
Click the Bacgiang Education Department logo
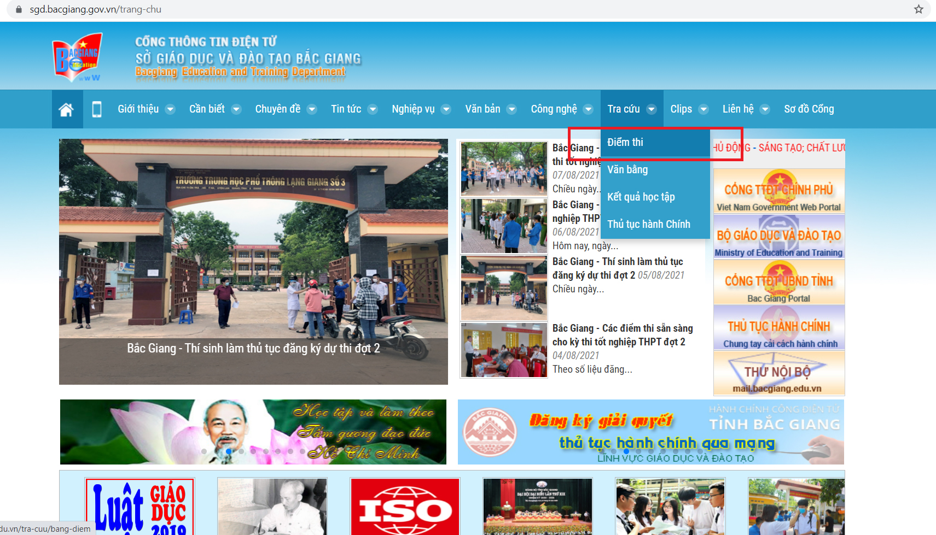(x=77, y=56)
